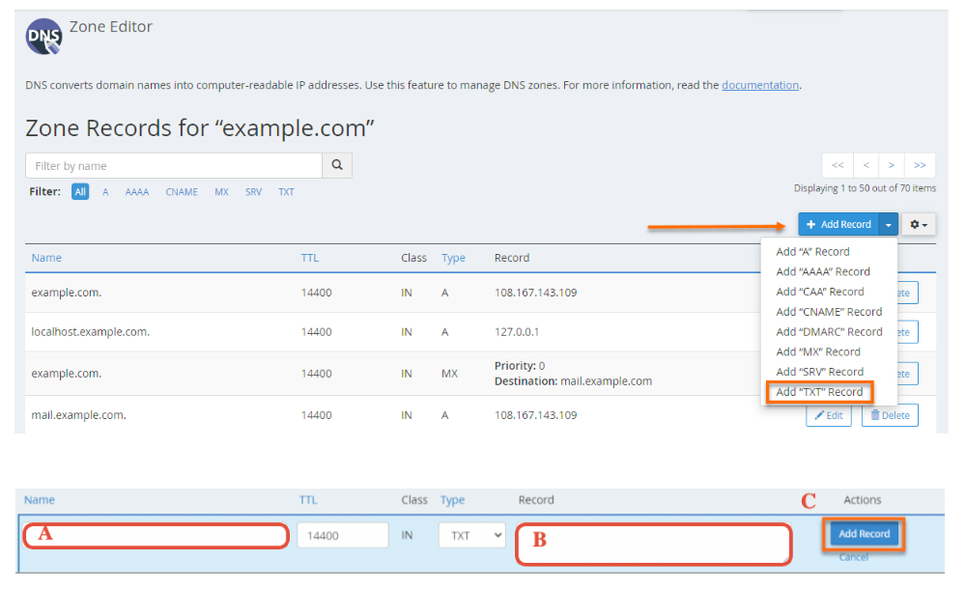966x589 pixels.
Task: Filter records by MX type
Action: [221, 192]
